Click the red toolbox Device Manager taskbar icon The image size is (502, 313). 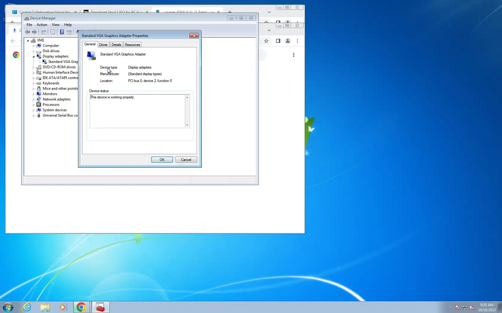pyautogui.click(x=100, y=307)
